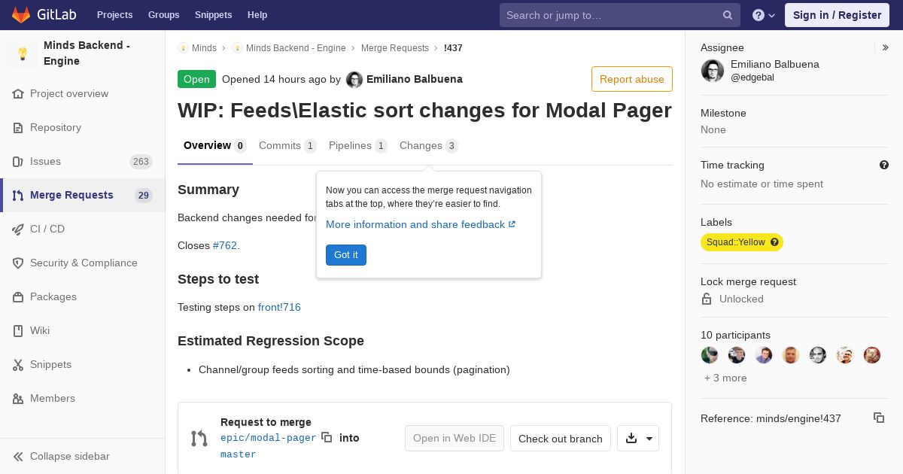Screen dimensions: 903x474
Task: Copy the merge request reference icon
Action: [879, 418]
